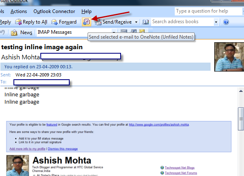The height and width of the screenshot is (176, 244).
Task: Click the You replied on 23-04-2009 info bar
Action: (106, 67)
